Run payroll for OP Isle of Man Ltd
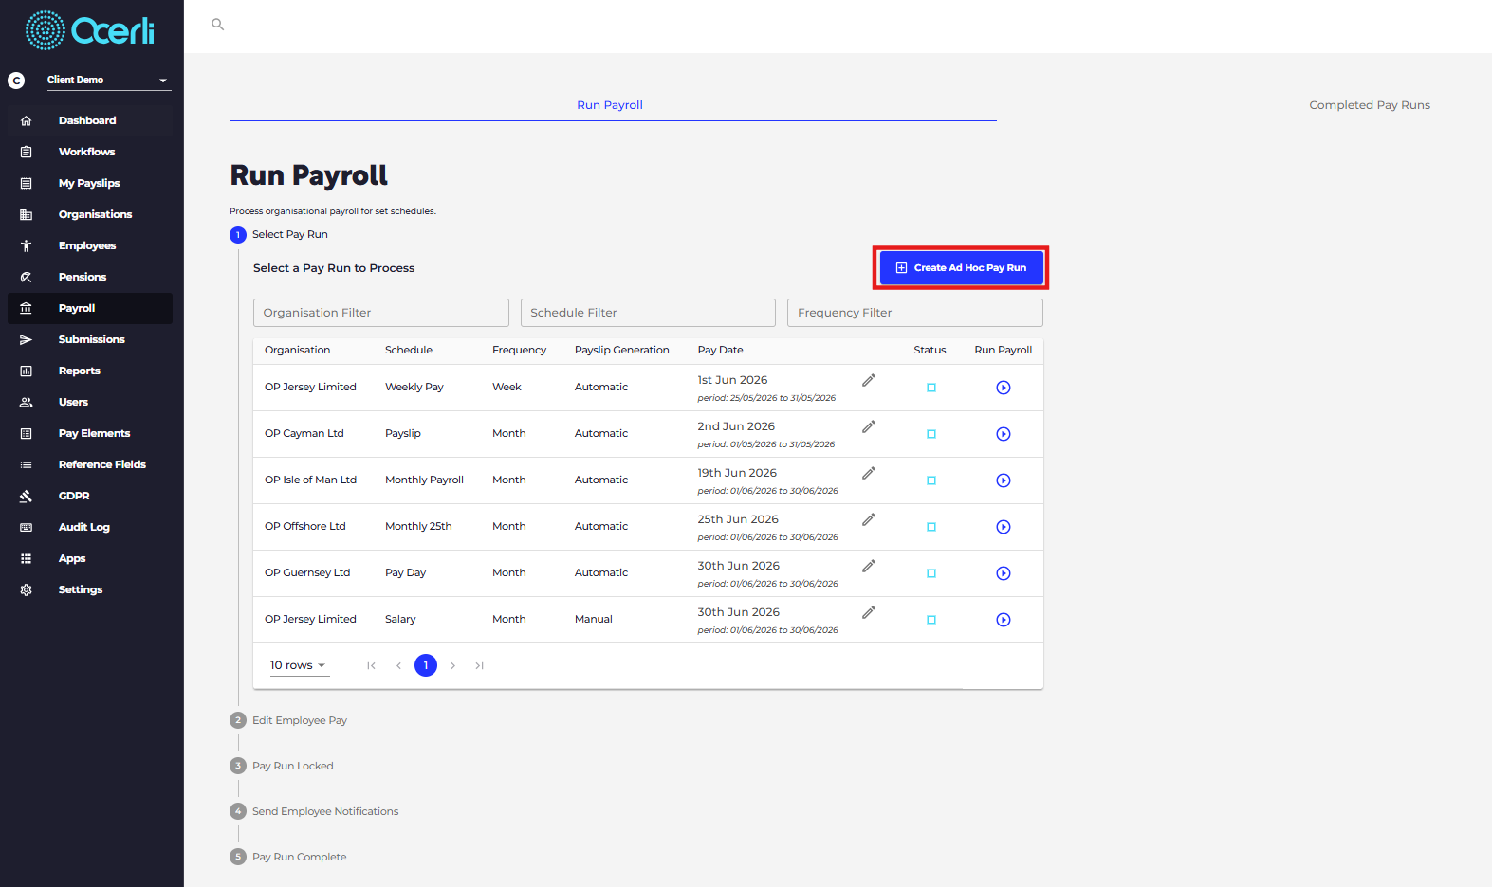Viewport: 1492px width, 887px height. pos(1004,480)
